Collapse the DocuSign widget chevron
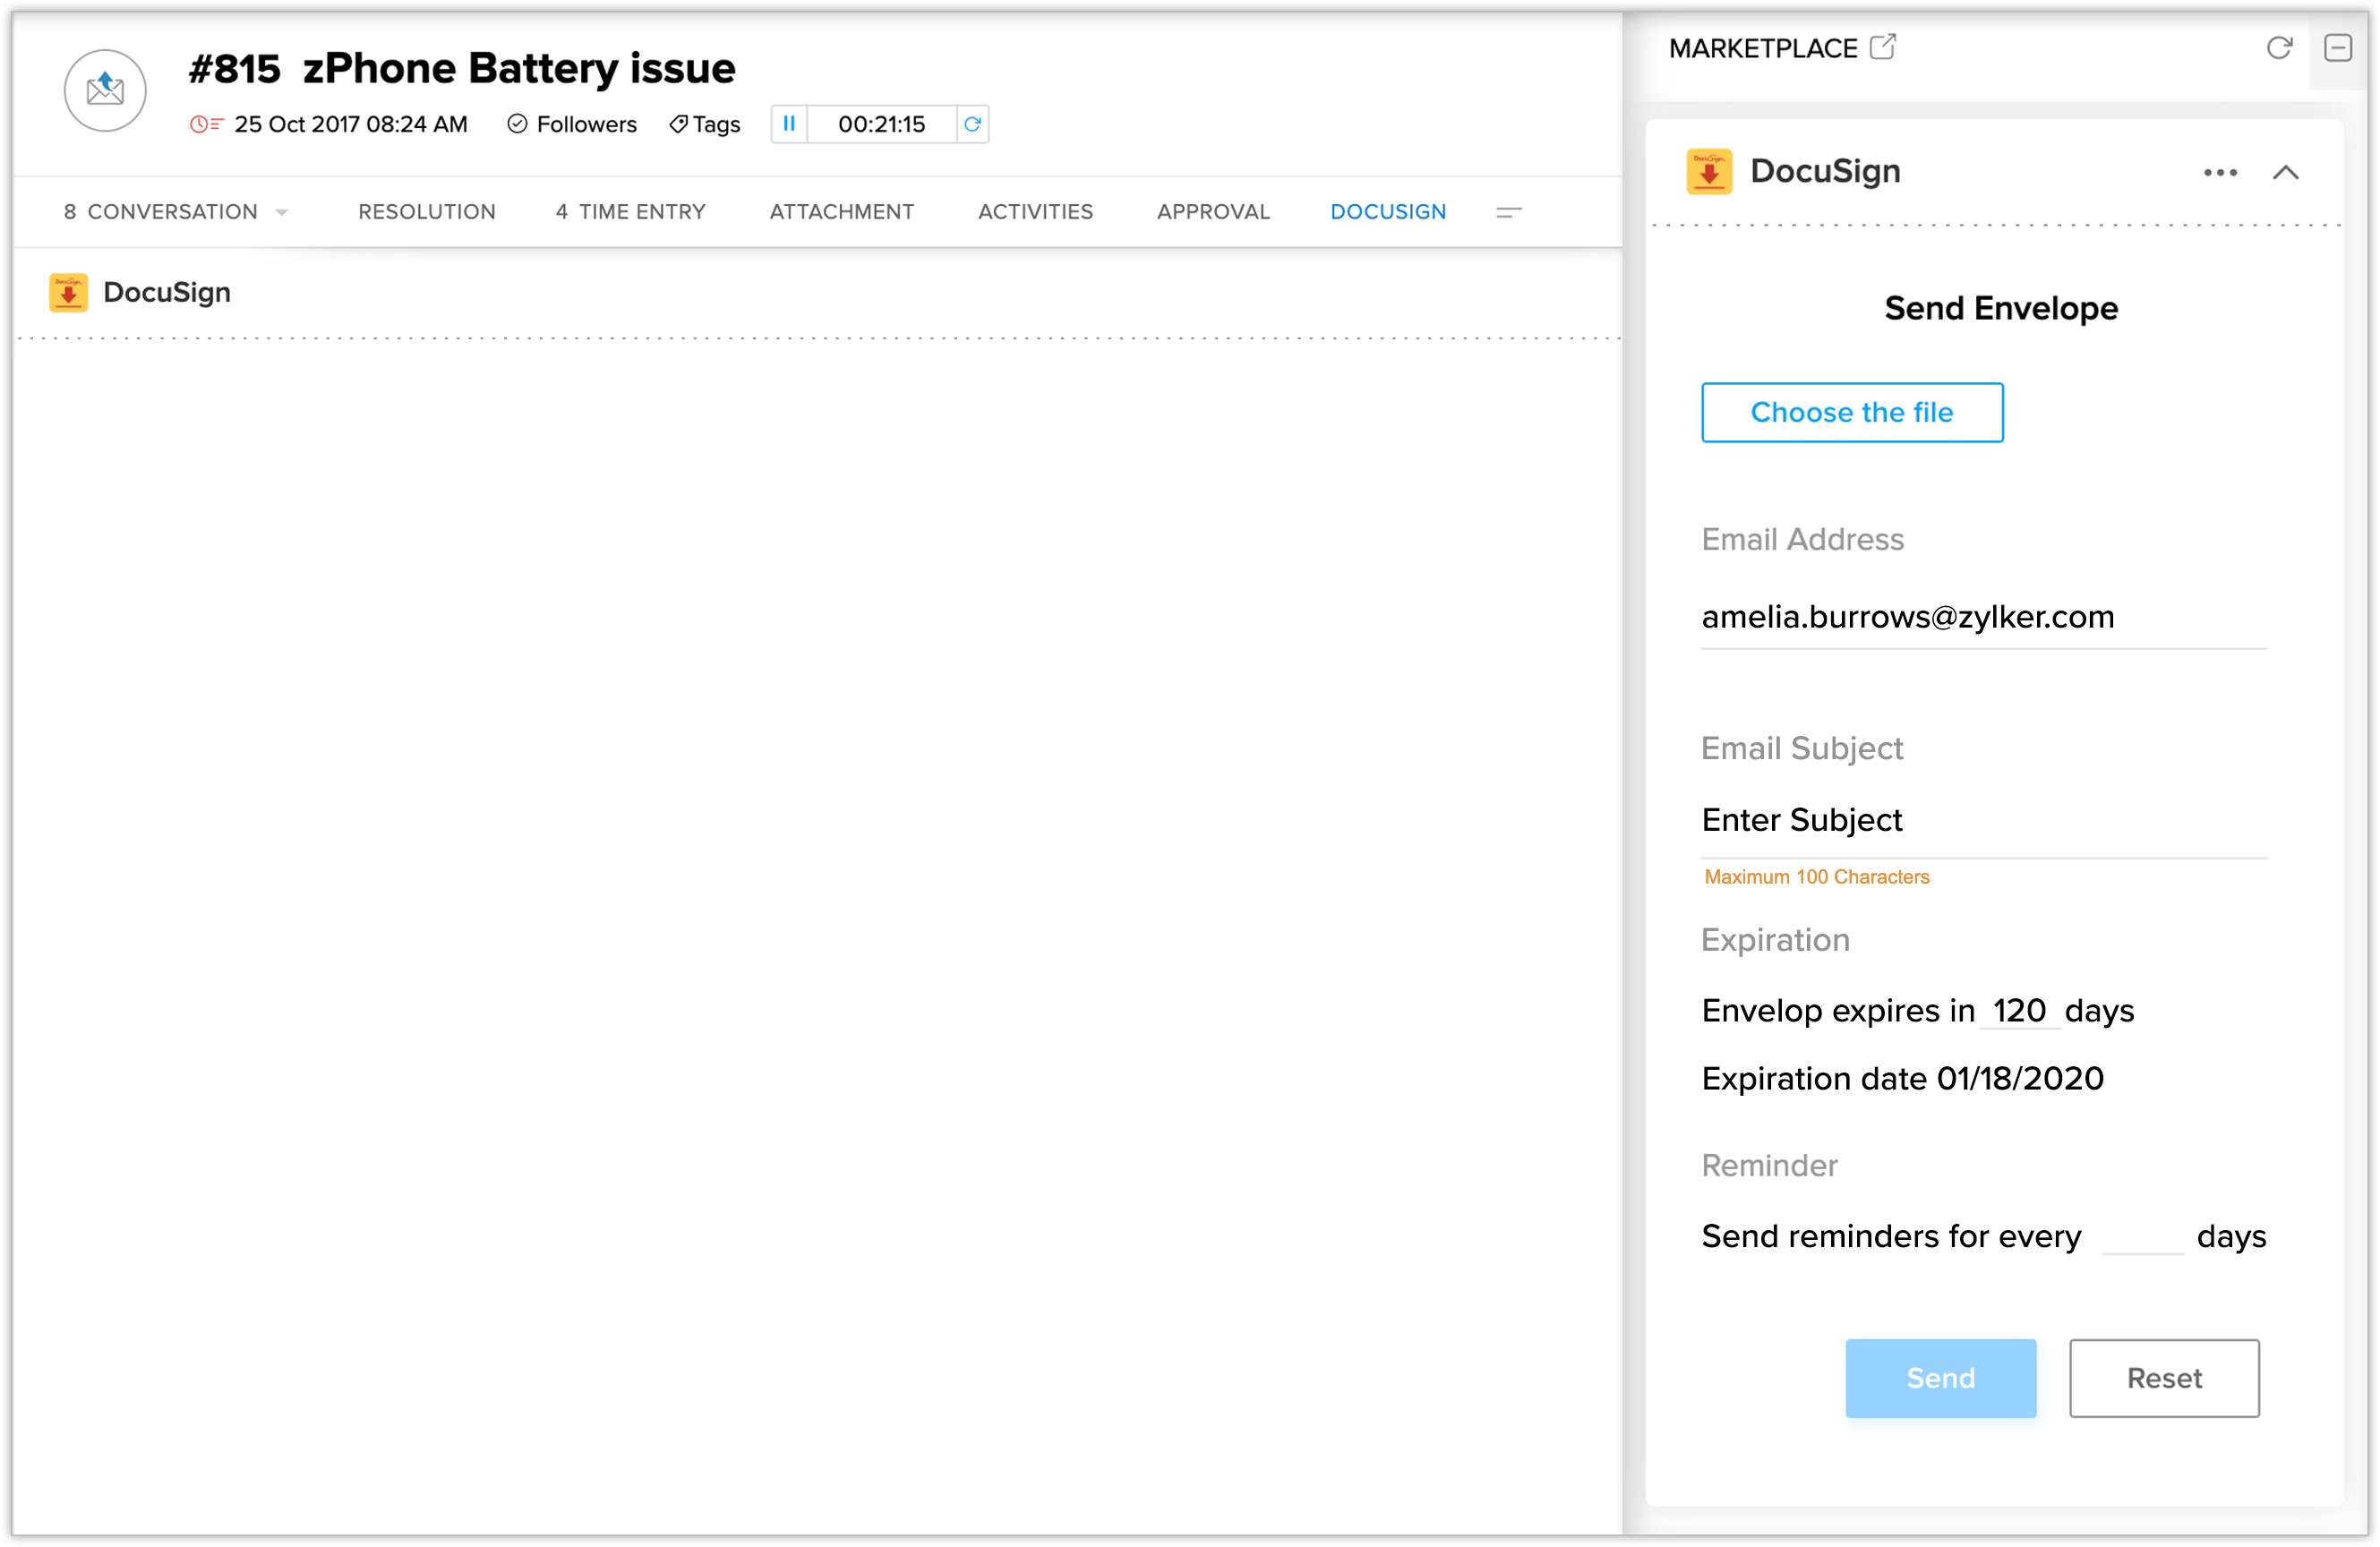The image size is (2380, 1547). 2285,173
